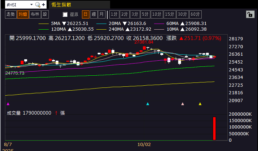Open the #HSI symbol dropdown arrow

(31, 5)
